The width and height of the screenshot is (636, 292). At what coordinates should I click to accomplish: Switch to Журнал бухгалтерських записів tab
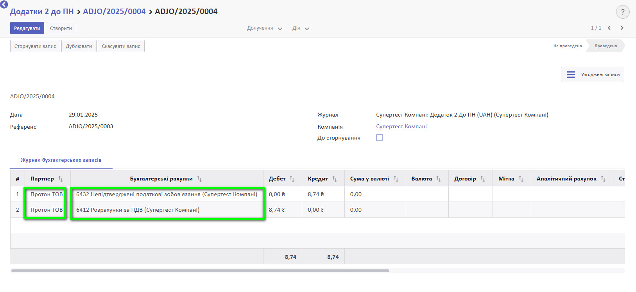(61, 160)
